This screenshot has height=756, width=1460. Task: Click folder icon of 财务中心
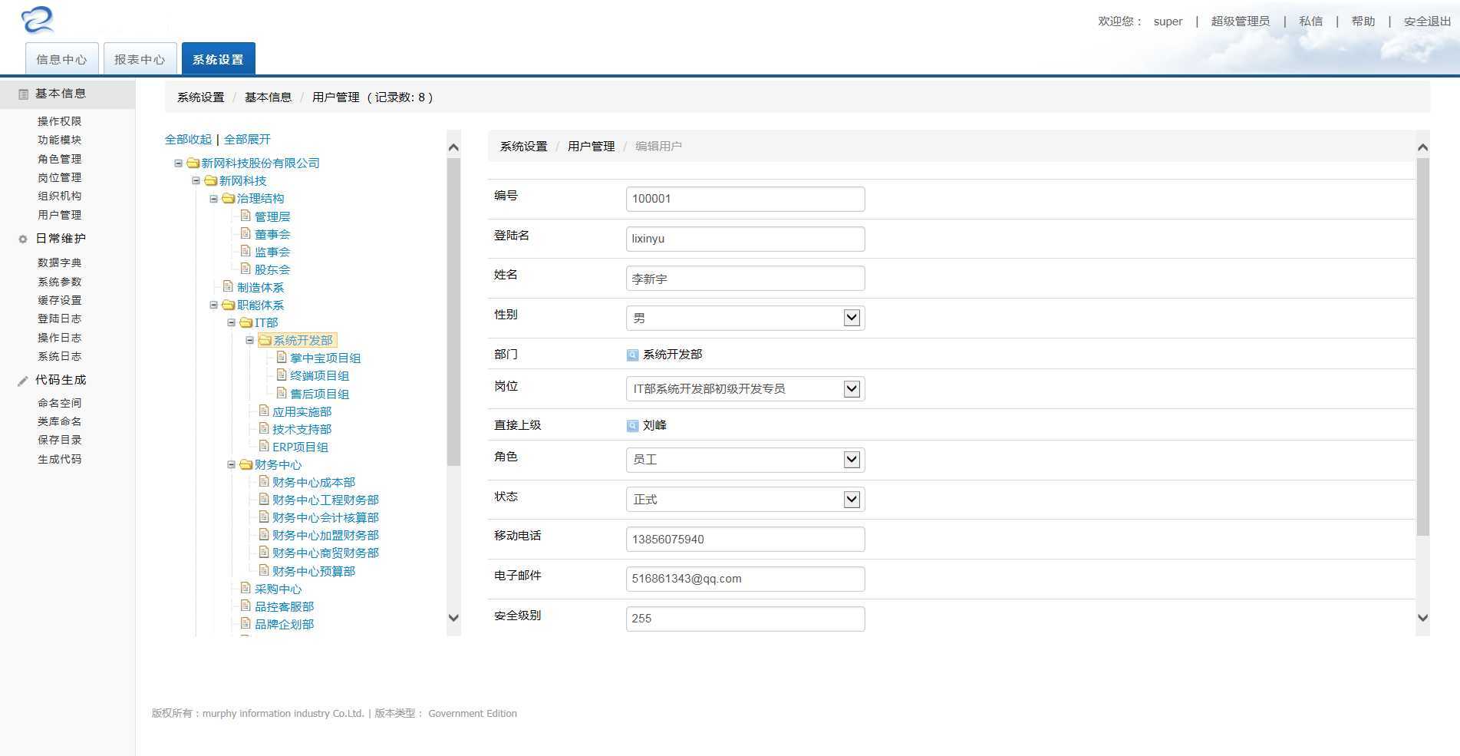246,464
